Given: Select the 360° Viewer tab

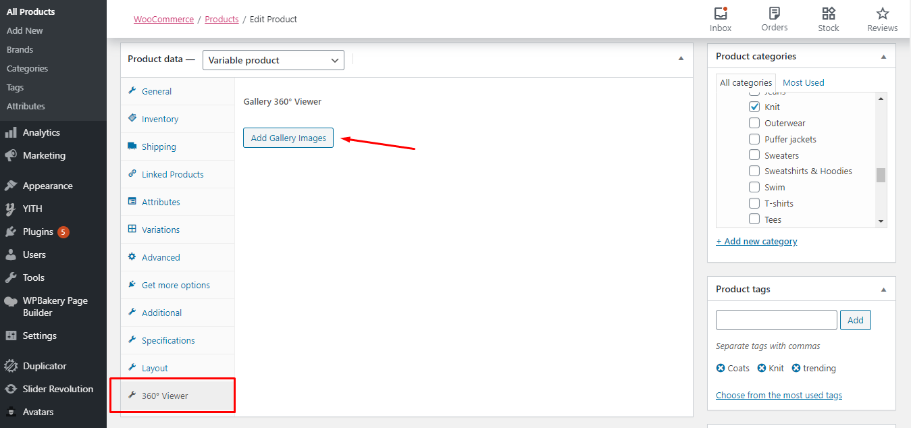Looking at the screenshot, I should (178, 396).
